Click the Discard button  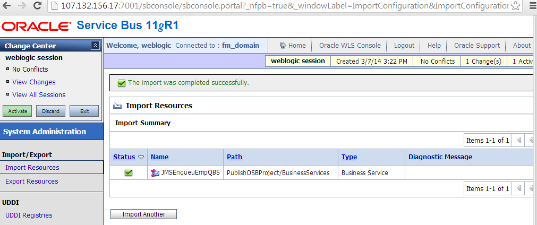(x=50, y=111)
